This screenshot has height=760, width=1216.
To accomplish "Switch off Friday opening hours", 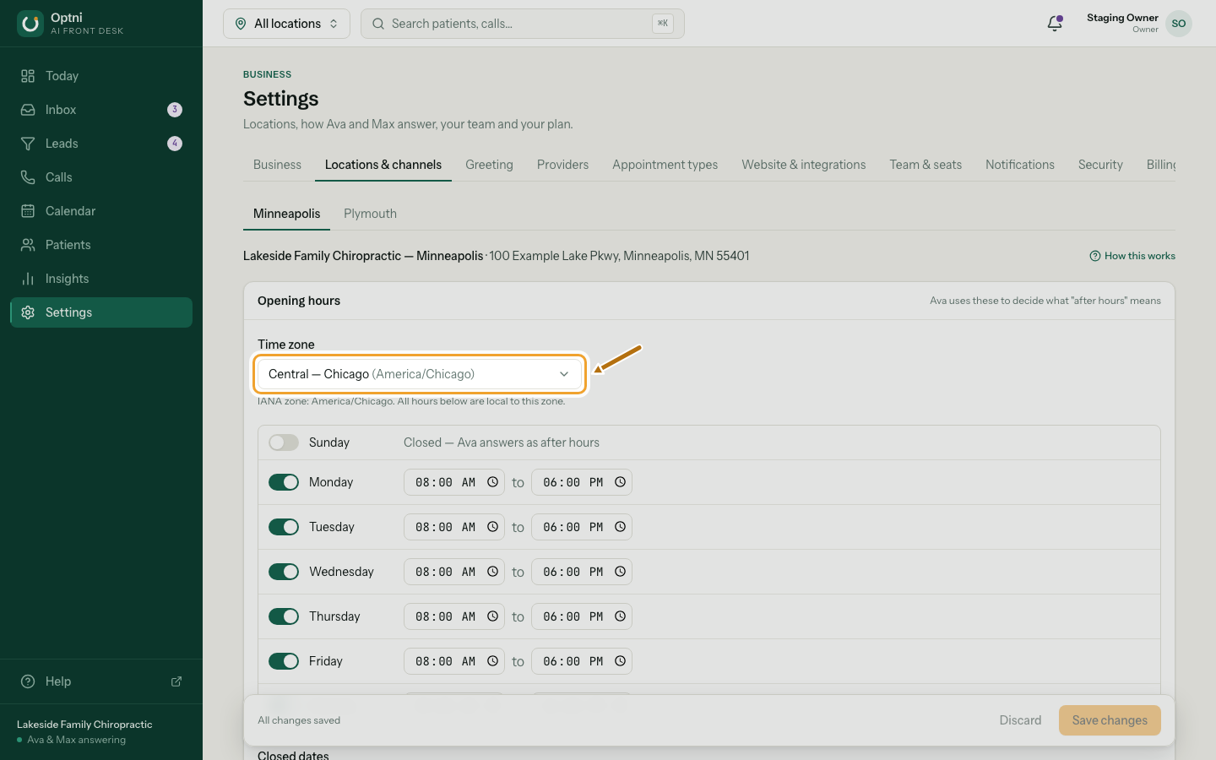I will 284,661.
